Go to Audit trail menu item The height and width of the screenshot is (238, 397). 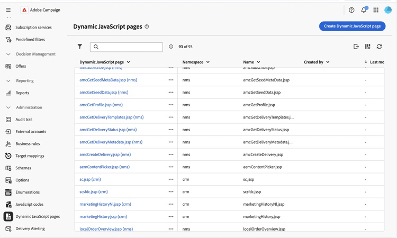[24, 120]
